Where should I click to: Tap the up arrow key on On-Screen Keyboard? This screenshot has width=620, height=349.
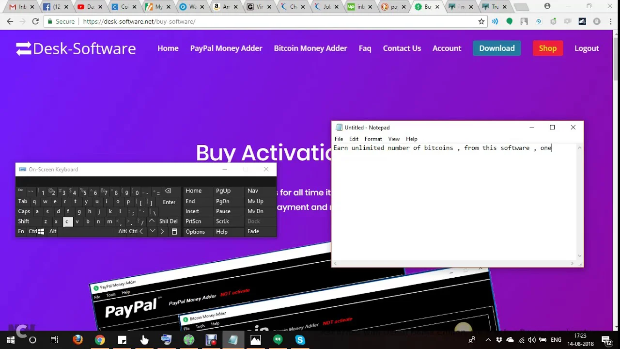click(x=152, y=221)
